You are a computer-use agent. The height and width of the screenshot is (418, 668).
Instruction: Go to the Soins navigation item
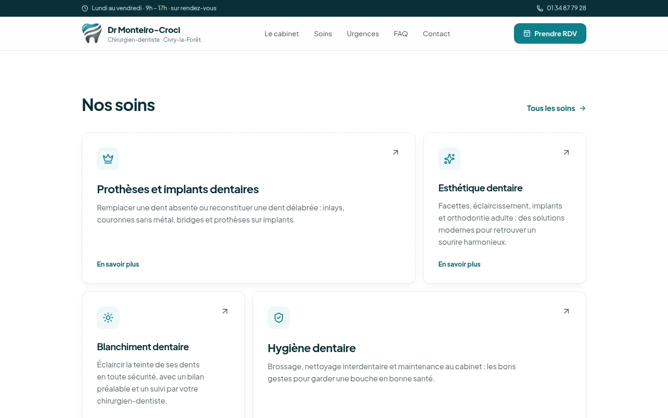(323, 34)
